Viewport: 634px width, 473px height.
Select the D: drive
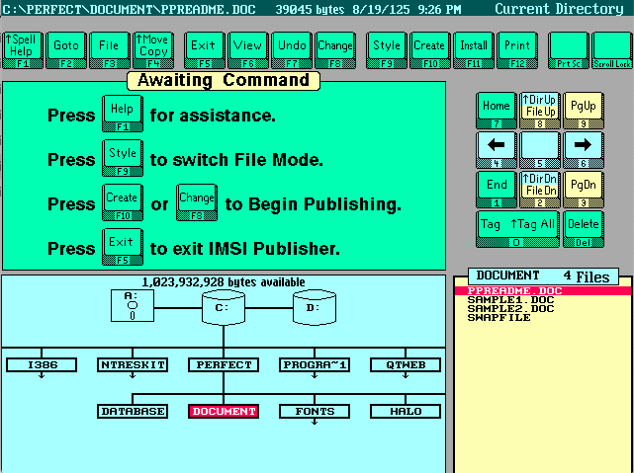(315, 308)
